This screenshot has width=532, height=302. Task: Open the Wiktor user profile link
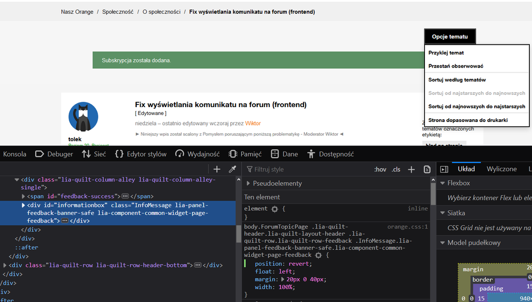tap(253, 123)
